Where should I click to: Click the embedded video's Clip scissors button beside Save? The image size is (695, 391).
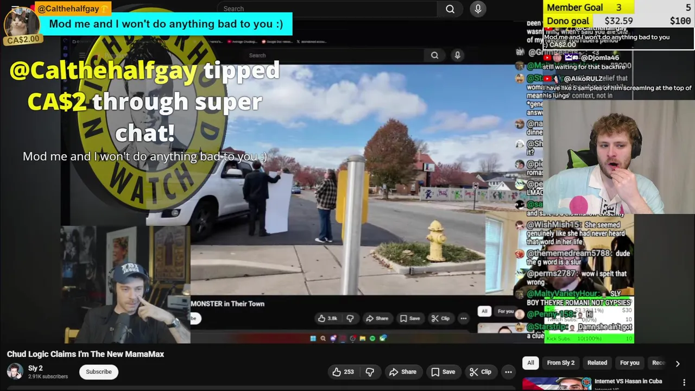[440, 318]
